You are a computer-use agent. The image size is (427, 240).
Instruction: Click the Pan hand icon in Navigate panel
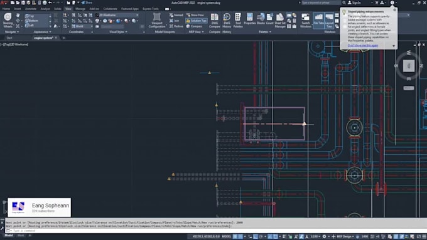[x=18, y=16]
